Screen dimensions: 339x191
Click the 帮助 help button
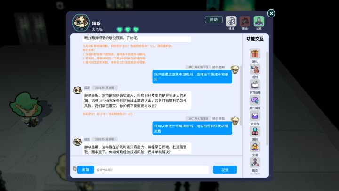214,19
